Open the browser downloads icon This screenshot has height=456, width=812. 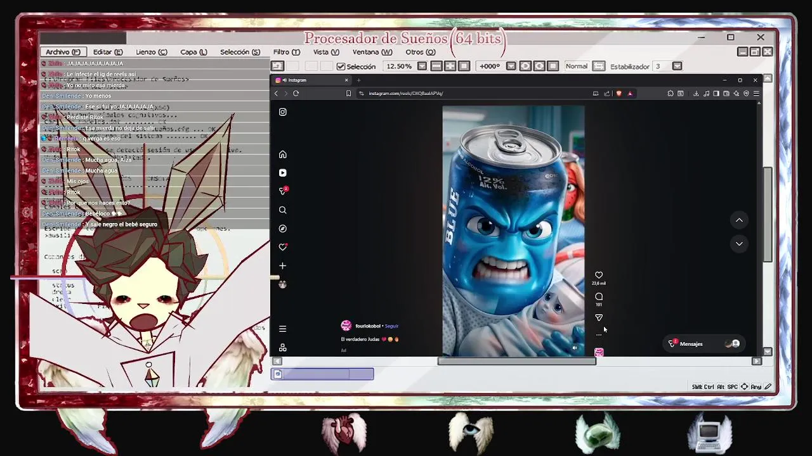[696, 93]
